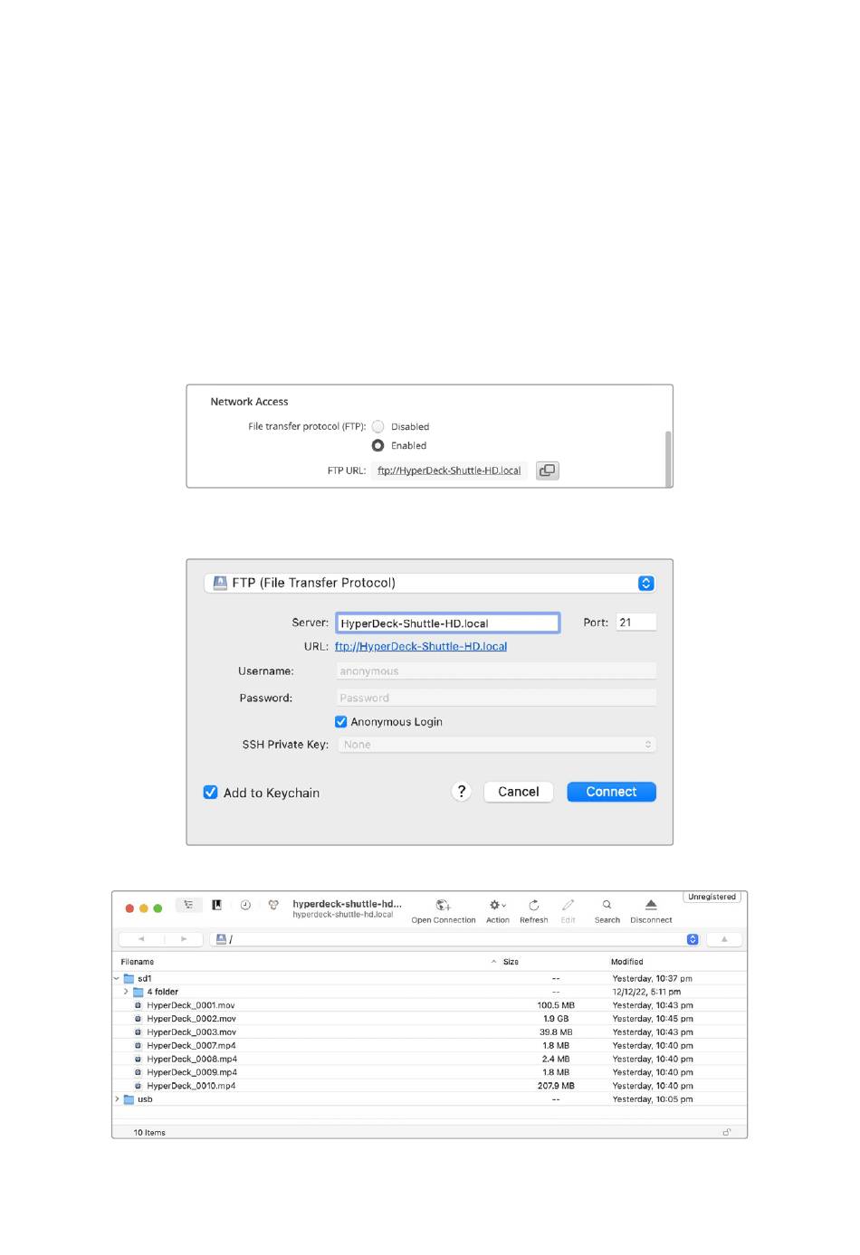The height and width of the screenshot is (1255, 860).
Task: Open the SSH Private Key dropdown
Action: [497, 745]
